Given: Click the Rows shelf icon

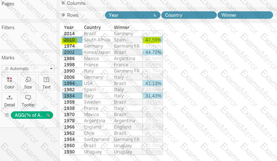Looking at the screenshot, I should coord(63,15).
